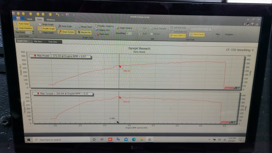The width and height of the screenshot is (272, 153).
Task: Activate the Mouse Zoom tool
Action: 85,27
